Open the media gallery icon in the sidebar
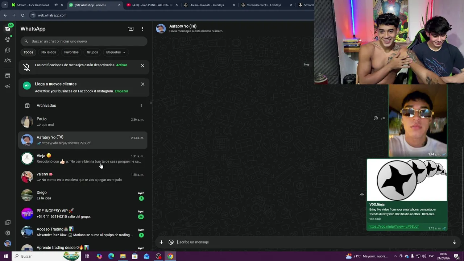The image size is (464, 261). coord(8,223)
